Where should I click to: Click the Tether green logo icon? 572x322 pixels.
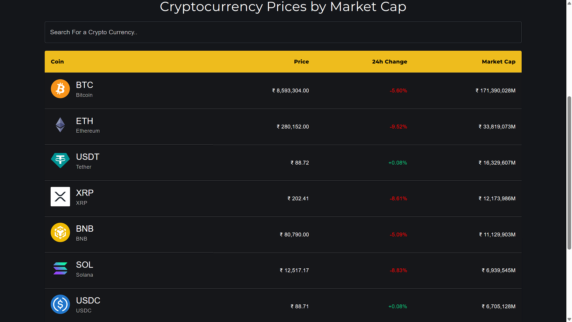coord(60,161)
